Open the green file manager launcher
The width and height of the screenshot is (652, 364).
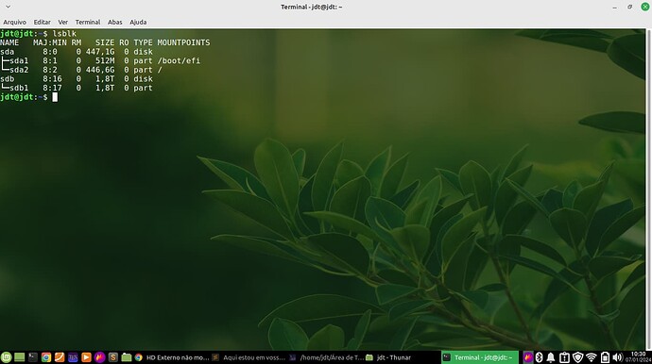[127, 357]
